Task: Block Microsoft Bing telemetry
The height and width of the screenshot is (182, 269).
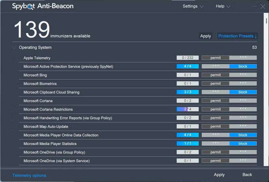Action: pyautogui.click(x=243, y=75)
